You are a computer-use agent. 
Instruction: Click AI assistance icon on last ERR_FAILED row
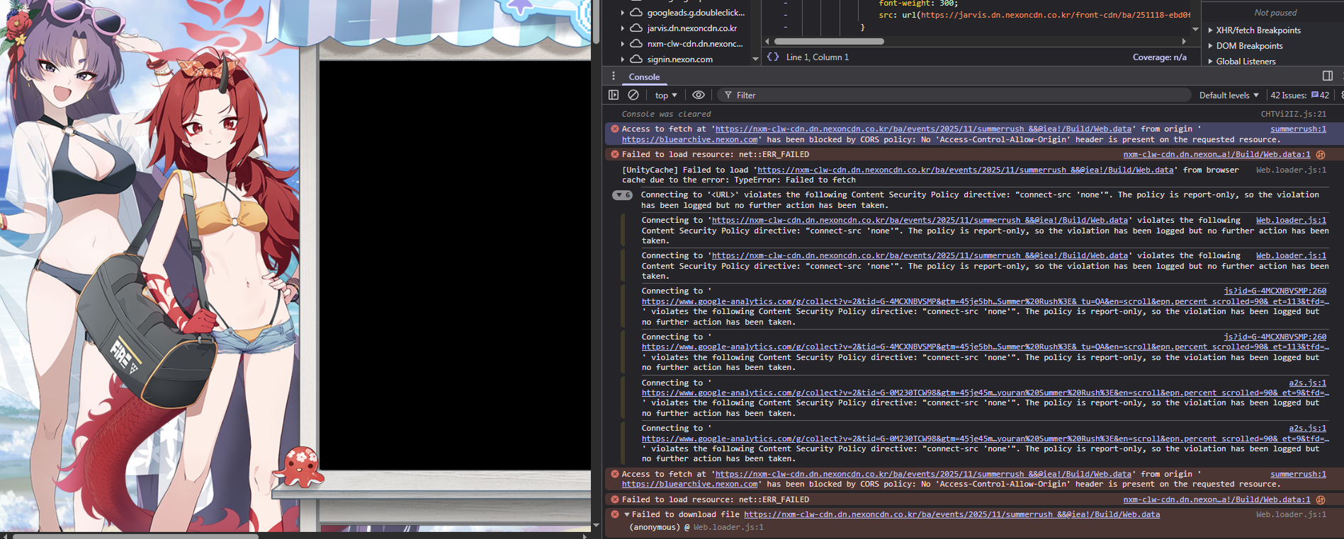[x=1321, y=499]
